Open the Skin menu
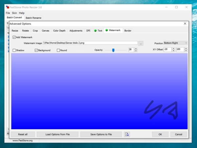Screen dimensions: 197x148 click(14, 13)
